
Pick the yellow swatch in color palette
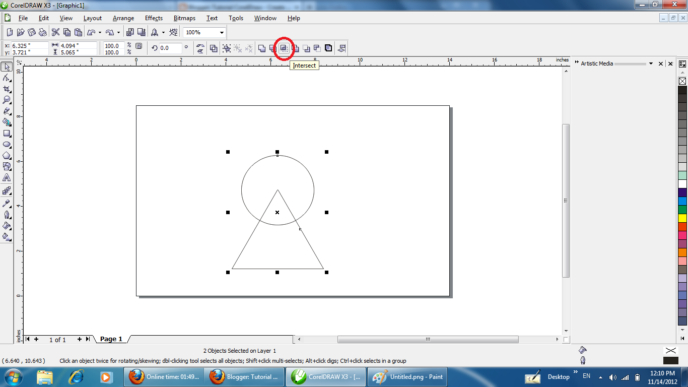coord(682,218)
